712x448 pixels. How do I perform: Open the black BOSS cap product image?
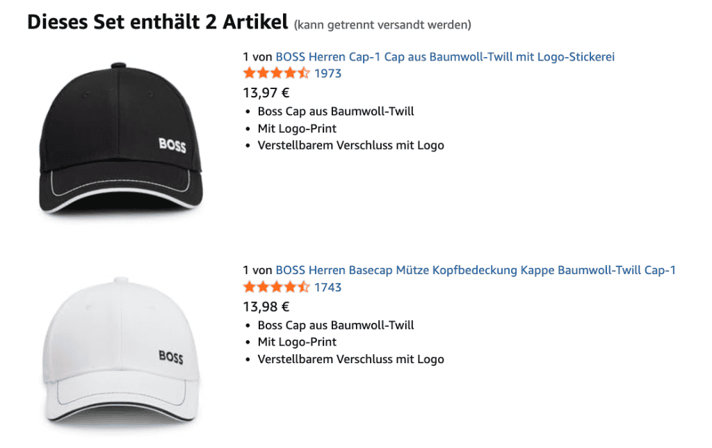(121, 138)
